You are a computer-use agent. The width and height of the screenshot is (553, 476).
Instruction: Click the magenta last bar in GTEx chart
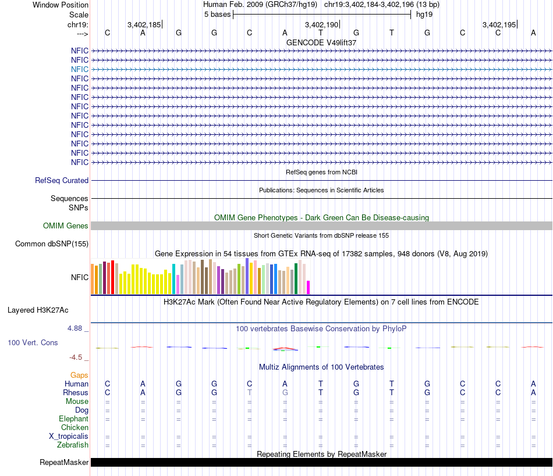(x=309, y=287)
